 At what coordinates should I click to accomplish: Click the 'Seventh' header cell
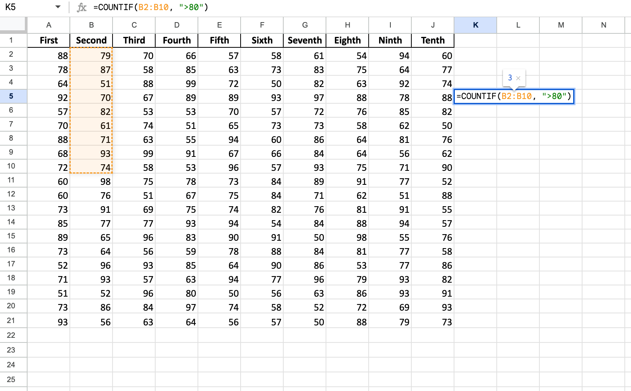pos(305,40)
